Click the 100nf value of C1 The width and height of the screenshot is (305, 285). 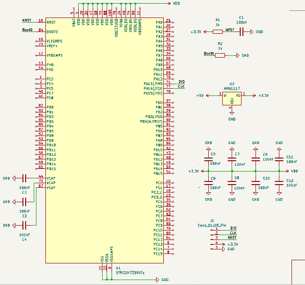242,23
